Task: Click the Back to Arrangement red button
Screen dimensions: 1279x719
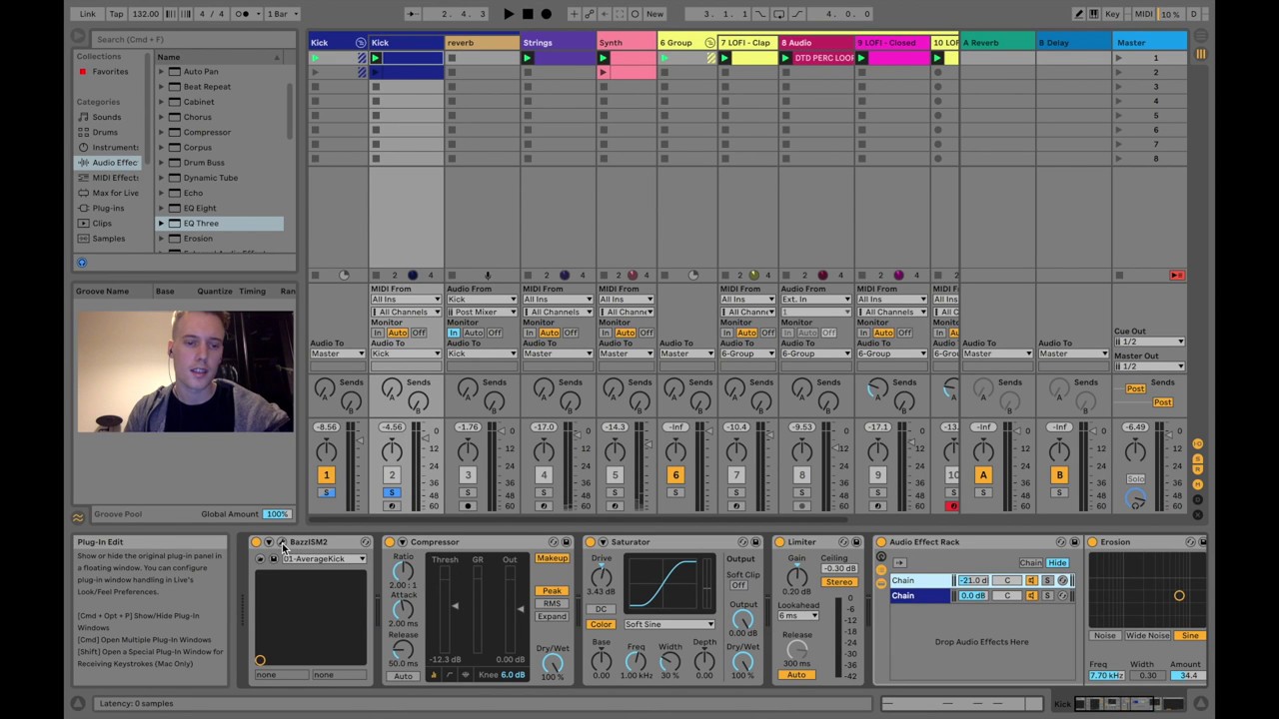Action: 1177,275
